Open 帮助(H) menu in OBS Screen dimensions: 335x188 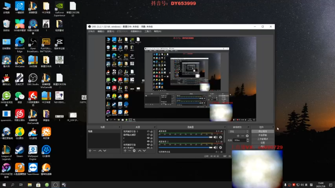[158, 31]
